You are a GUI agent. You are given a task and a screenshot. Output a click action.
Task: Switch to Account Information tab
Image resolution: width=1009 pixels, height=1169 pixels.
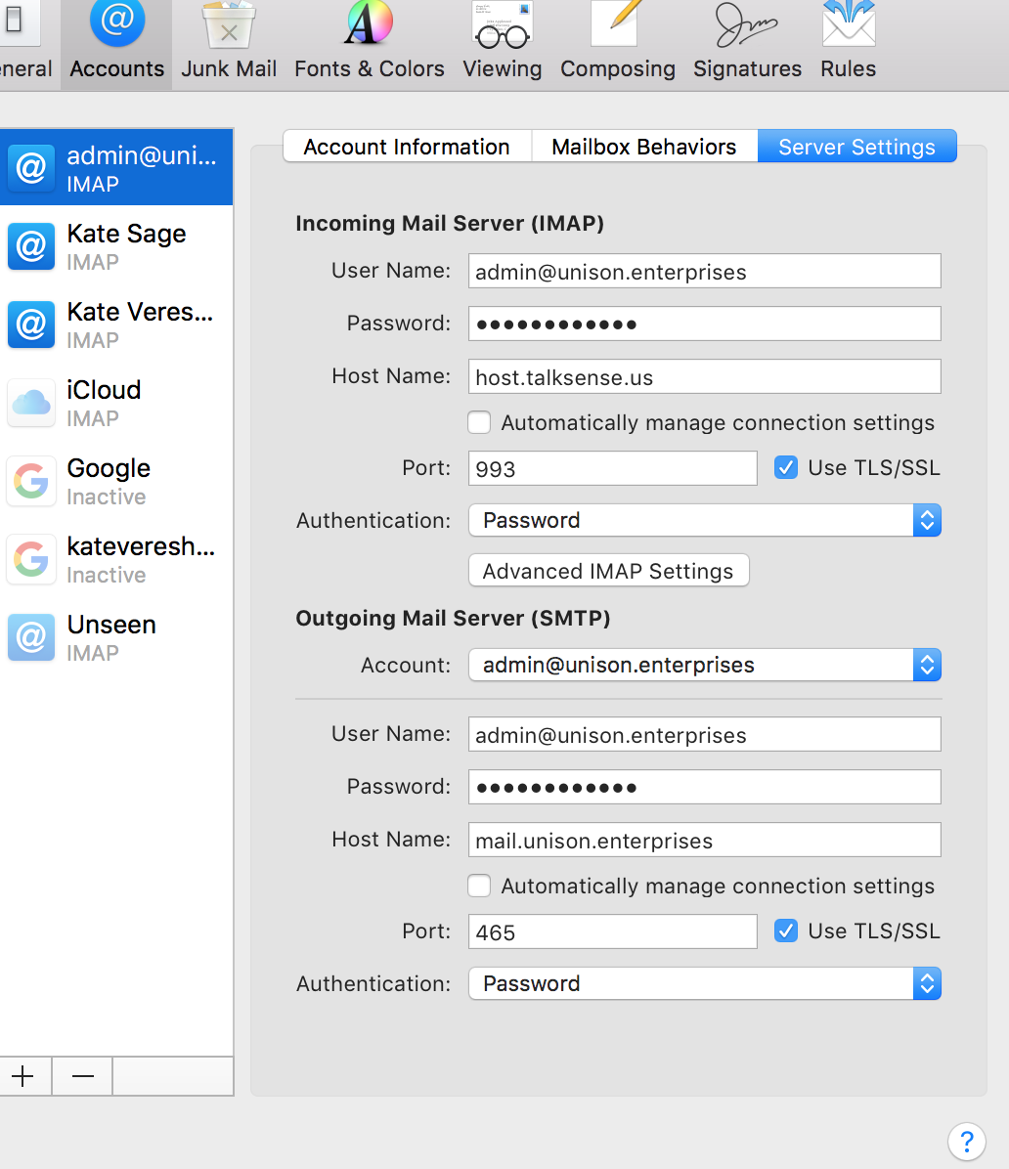(x=407, y=147)
